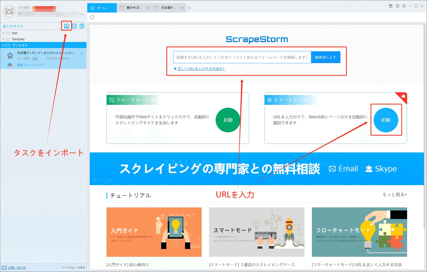This screenshot has width=427, height=272.
Task: Click the thumbs-up recommended badge
Action: (x=403, y=96)
